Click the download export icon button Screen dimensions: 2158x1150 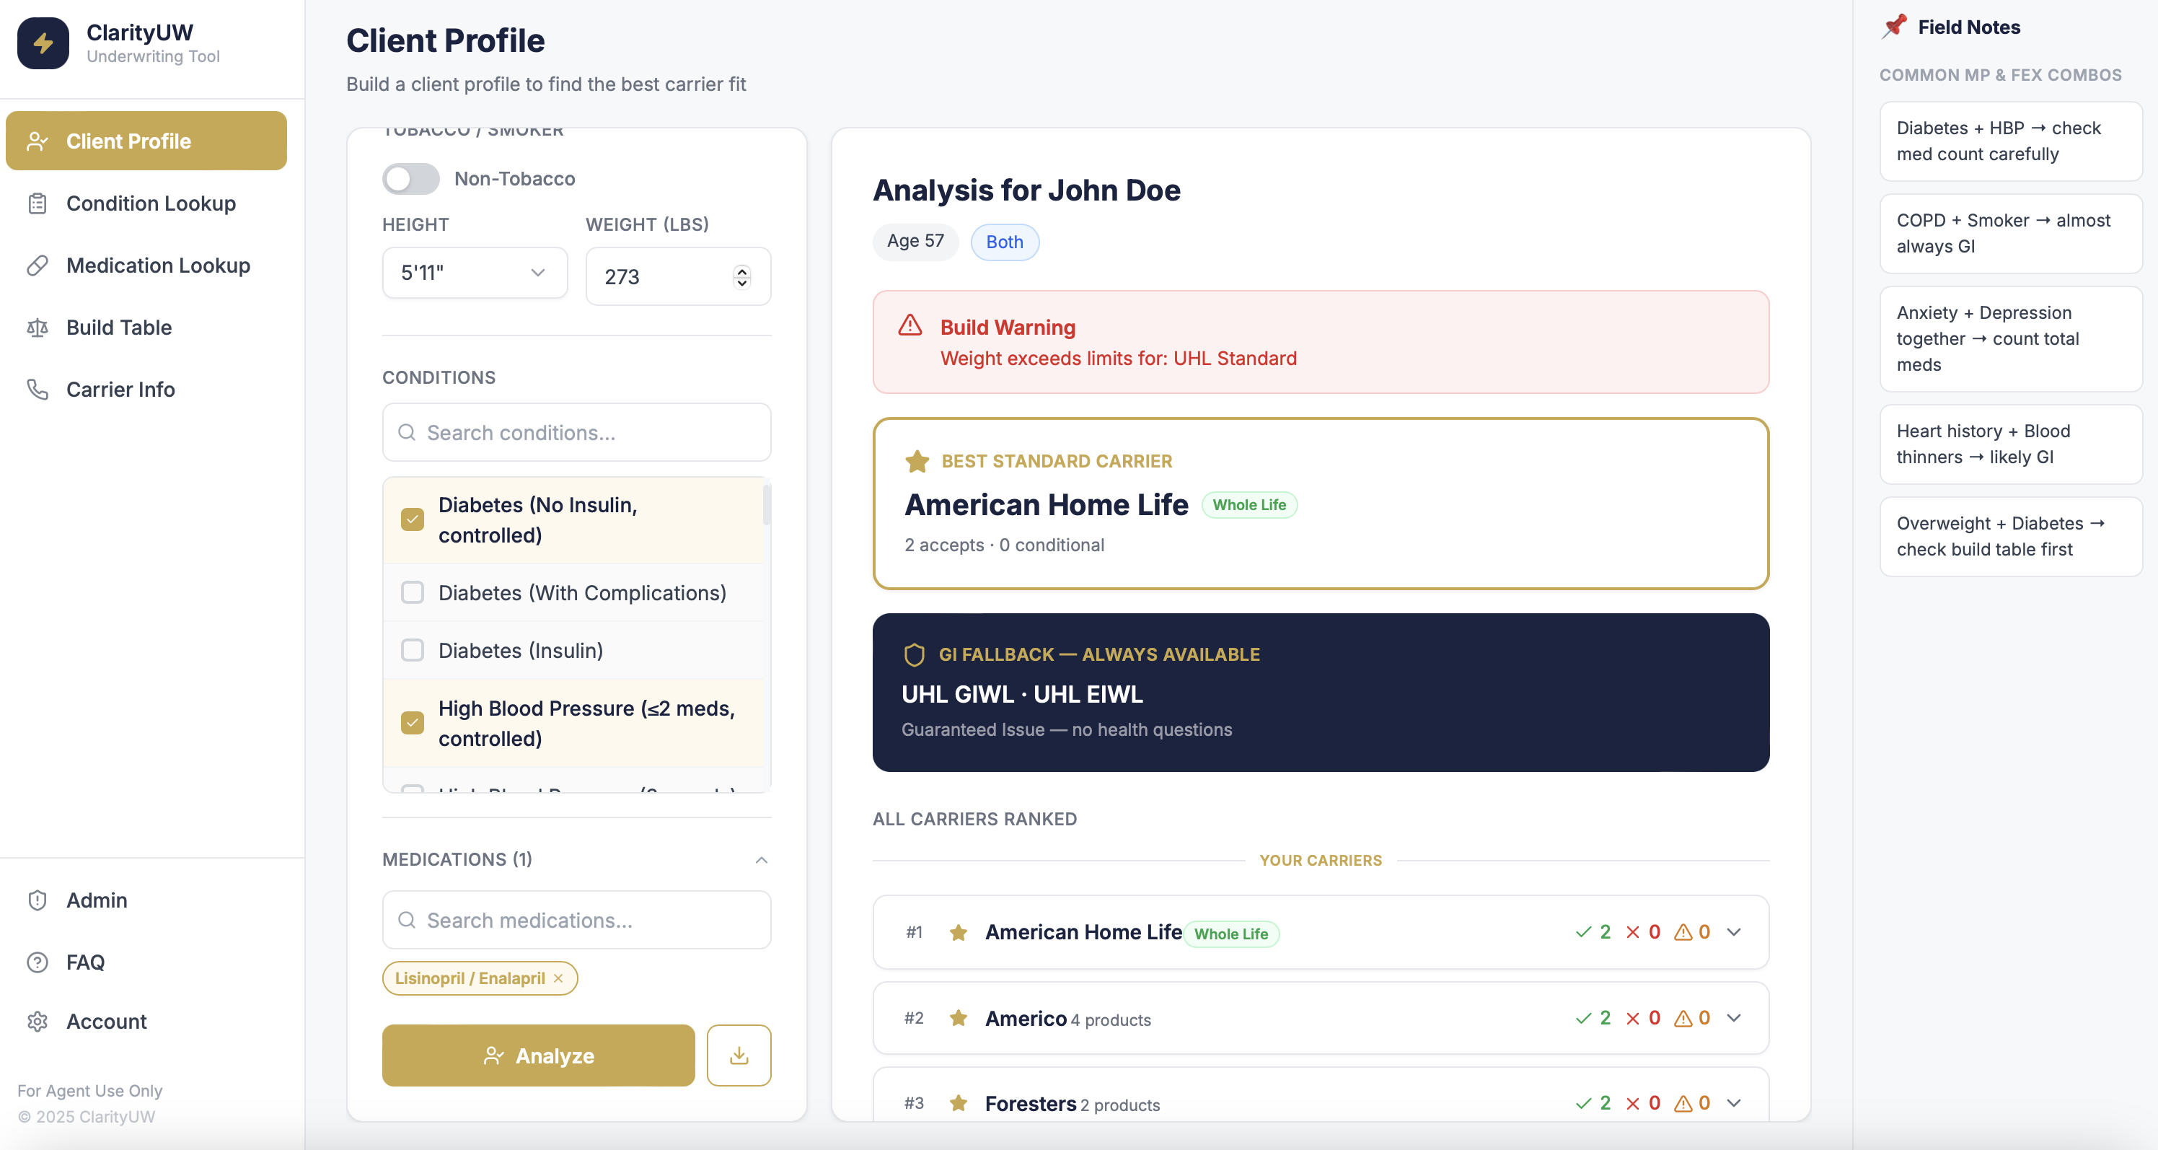click(x=739, y=1055)
